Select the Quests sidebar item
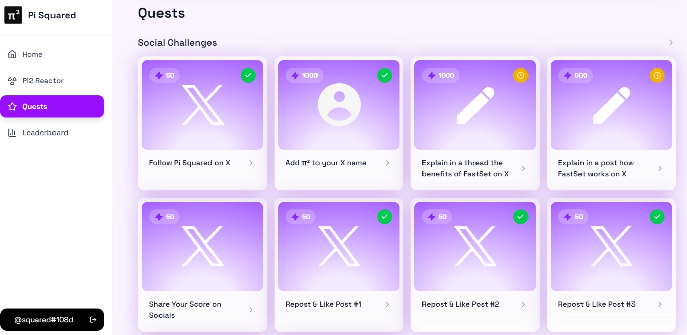Image resolution: width=687 pixels, height=335 pixels. pyautogui.click(x=52, y=107)
